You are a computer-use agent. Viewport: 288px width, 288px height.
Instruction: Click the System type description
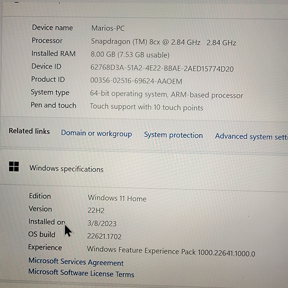coord(167,94)
